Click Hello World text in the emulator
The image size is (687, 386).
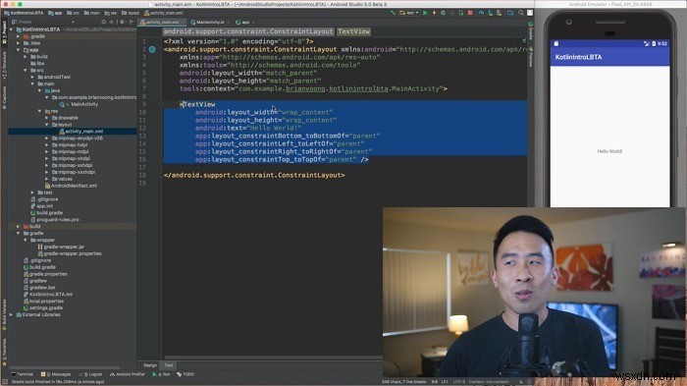pos(609,151)
